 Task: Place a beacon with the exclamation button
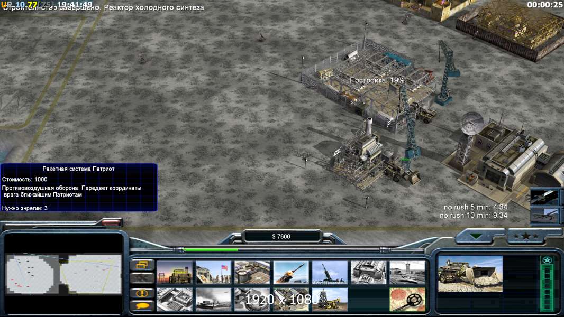(x=142, y=293)
